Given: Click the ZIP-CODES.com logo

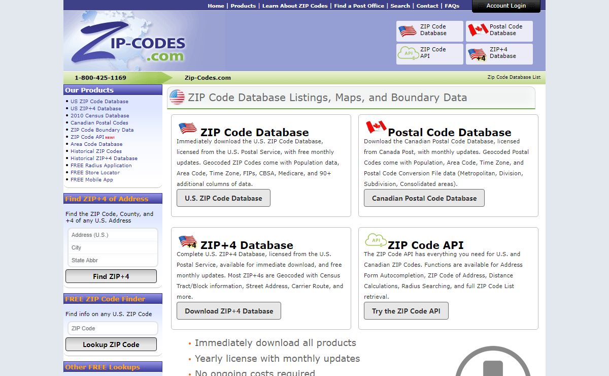Looking at the screenshot, I should tap(128, 42).
